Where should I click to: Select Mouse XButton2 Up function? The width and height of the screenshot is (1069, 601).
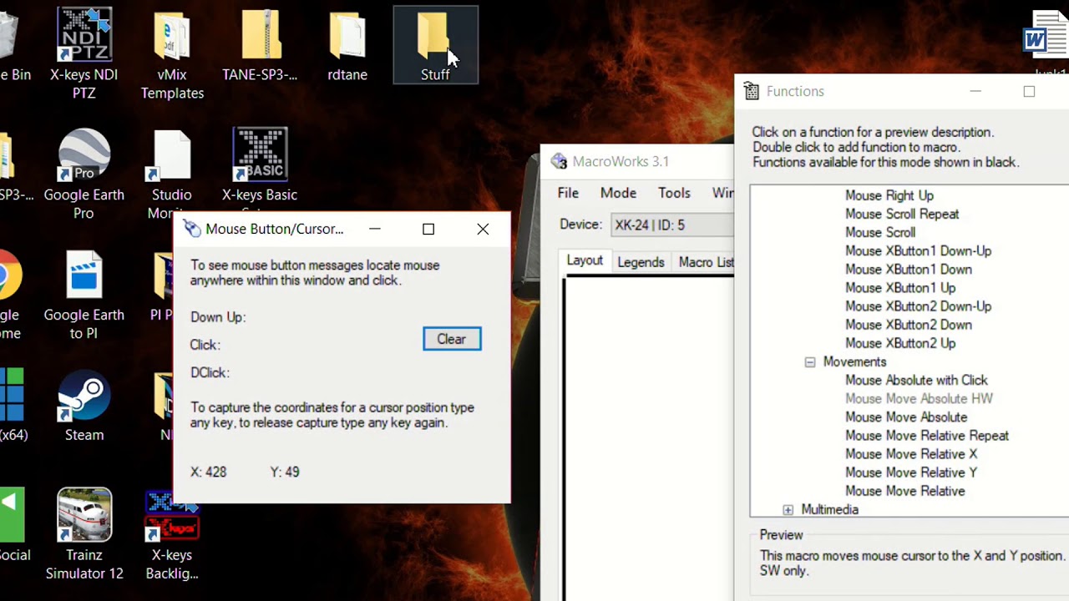[x=900, y=343]
